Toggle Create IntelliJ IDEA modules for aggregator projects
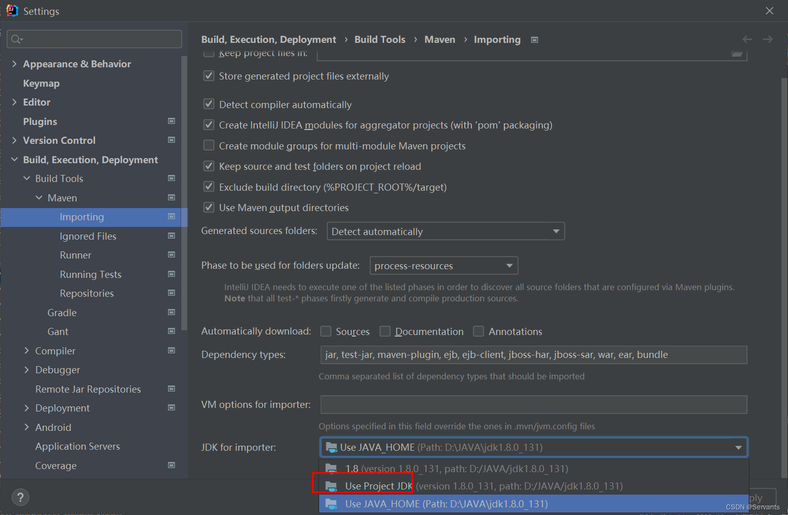The height and width of the screenshot is (515, 788). tap(209, 125)
